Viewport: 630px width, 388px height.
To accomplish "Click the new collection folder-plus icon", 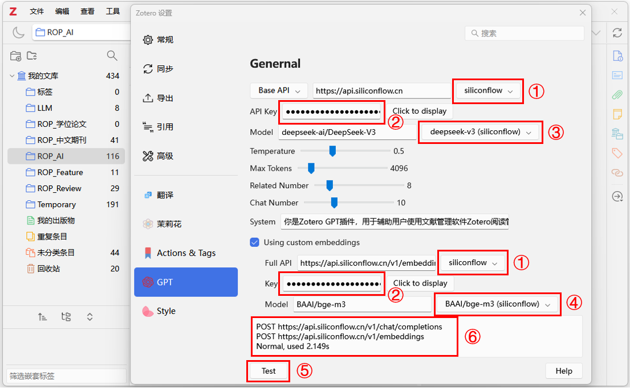I will 15,56.
